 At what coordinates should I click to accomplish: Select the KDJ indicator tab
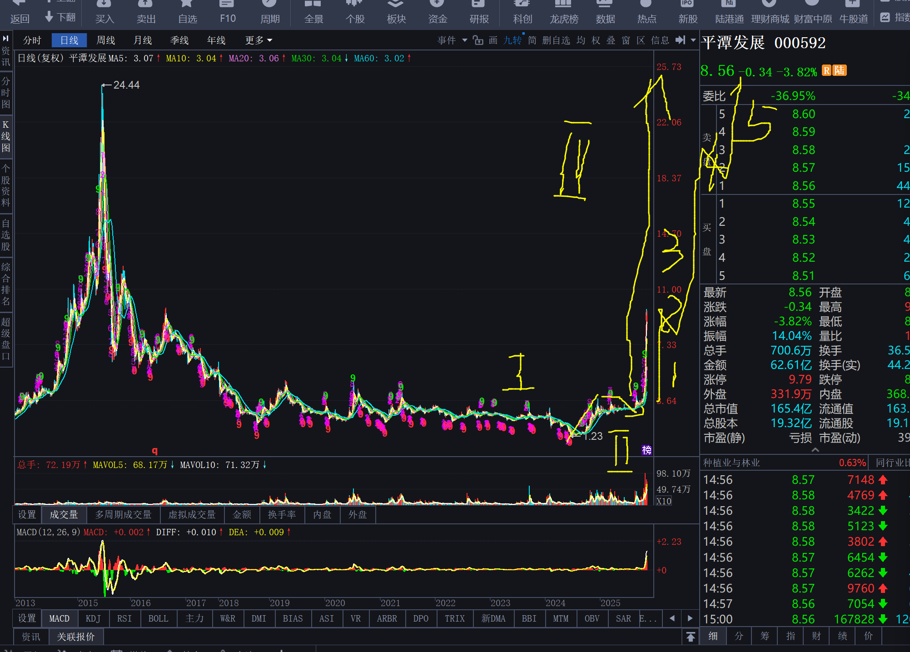coord(93,618)
